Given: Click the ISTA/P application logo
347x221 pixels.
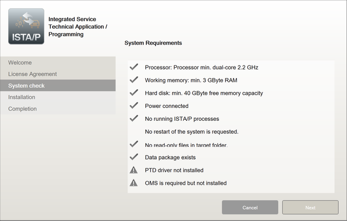Looking at the screenshot, I should [27, 26].
